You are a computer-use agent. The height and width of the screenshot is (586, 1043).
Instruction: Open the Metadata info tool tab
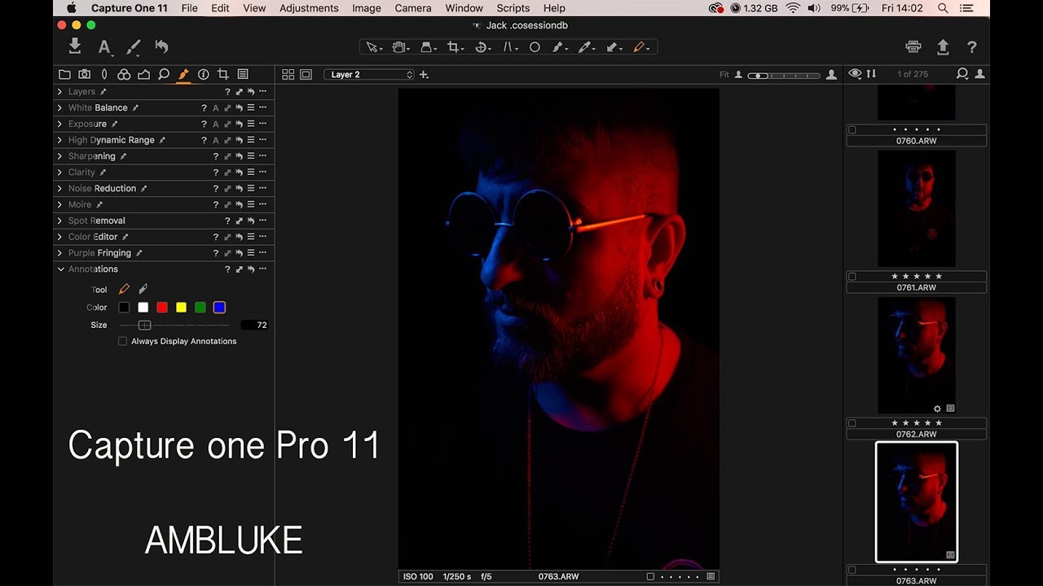pos(203,74)
